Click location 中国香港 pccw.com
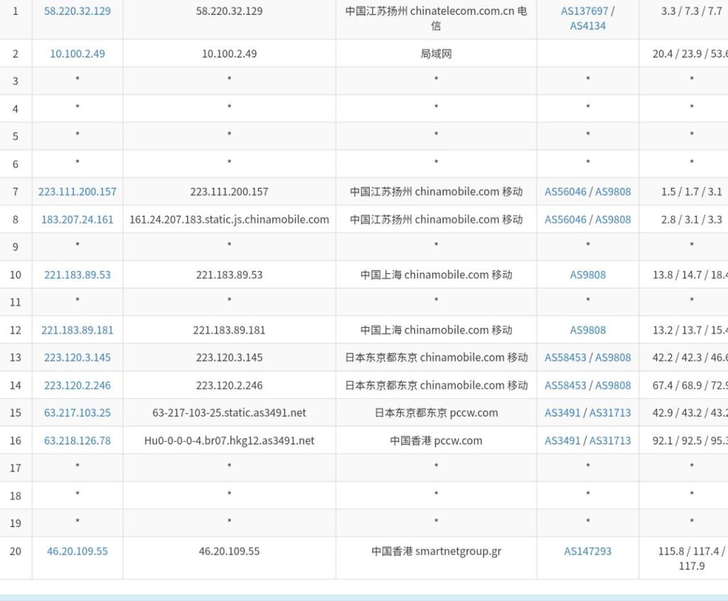Screen dimensions: 728x601 coord(436,441)
